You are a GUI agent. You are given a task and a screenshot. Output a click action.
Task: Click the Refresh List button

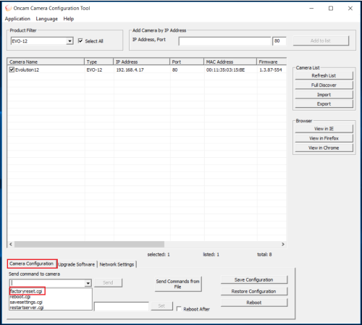click(x=324, y=75)
